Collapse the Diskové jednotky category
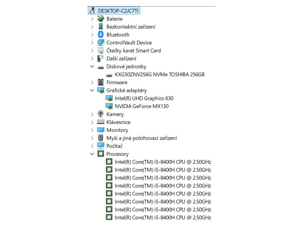Screen dimensions: 302x226 point(92,67)
